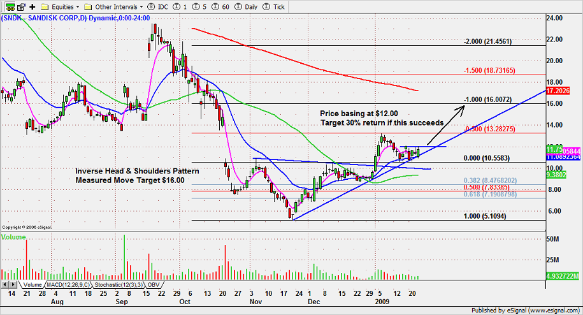Image resolution: width=583 pixels, height=315 pixels.
Task: Switch to the Stochastic(12(3),3) tab
Action: coord(119,285)
